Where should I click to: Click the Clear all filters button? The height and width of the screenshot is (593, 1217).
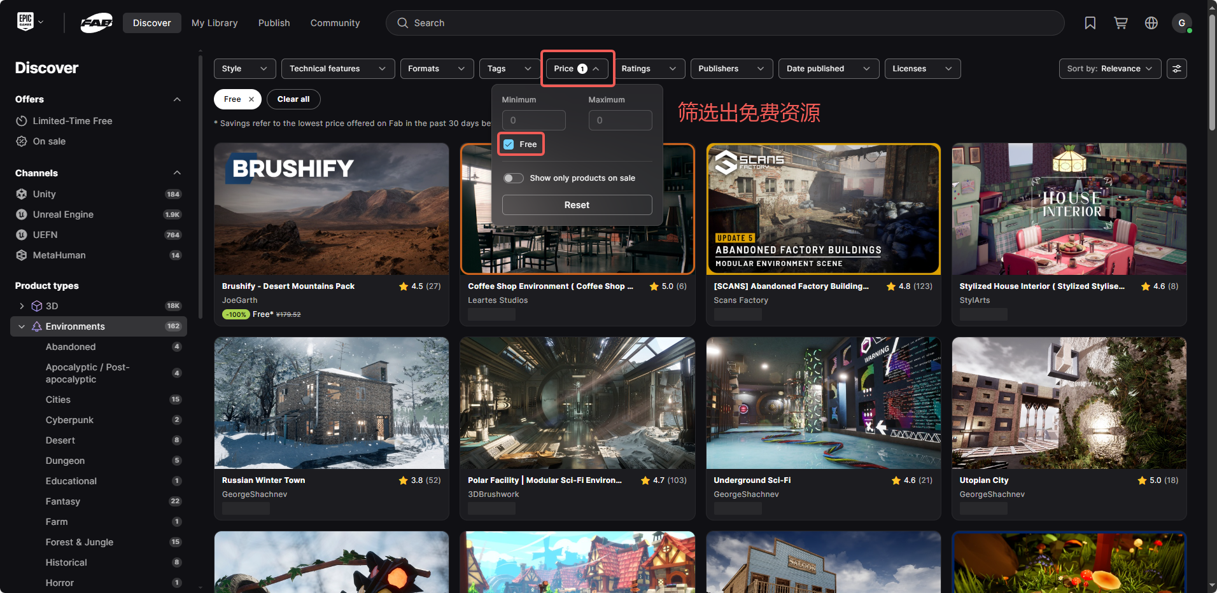293,99
